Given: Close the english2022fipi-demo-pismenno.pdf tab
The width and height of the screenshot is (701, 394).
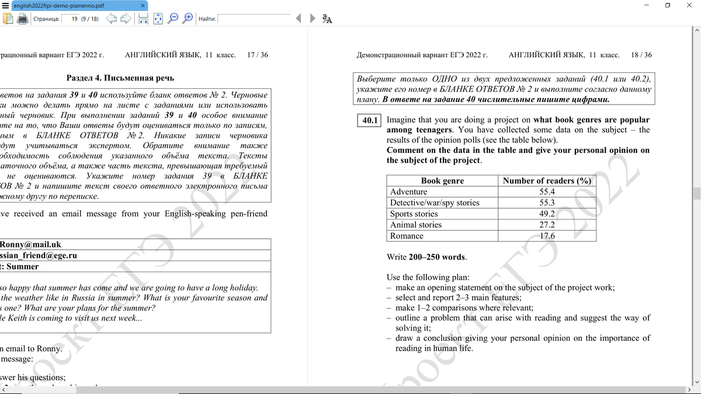Looking at the screenshot, I should coord(143,5).
